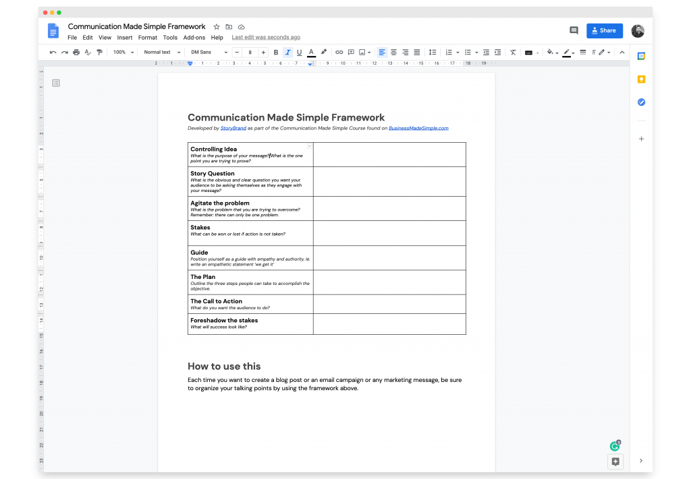This screenshot has width=691, height=479.
Task: Increase the paragraph indent
Action: pos(497,53)
